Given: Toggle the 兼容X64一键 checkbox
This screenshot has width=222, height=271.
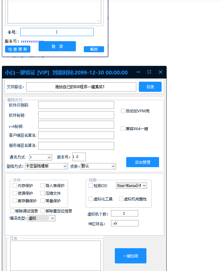Looking at the screenshot, I should [123, 129].
